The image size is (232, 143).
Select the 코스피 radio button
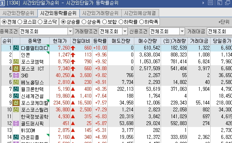pos(20,22)
